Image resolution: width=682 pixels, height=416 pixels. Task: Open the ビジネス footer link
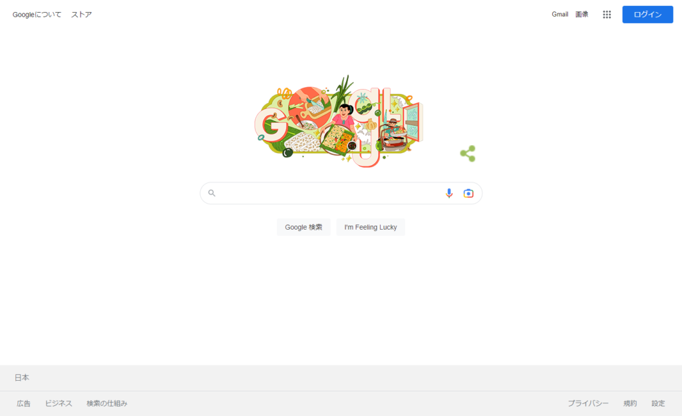click(x=59, y=403)
